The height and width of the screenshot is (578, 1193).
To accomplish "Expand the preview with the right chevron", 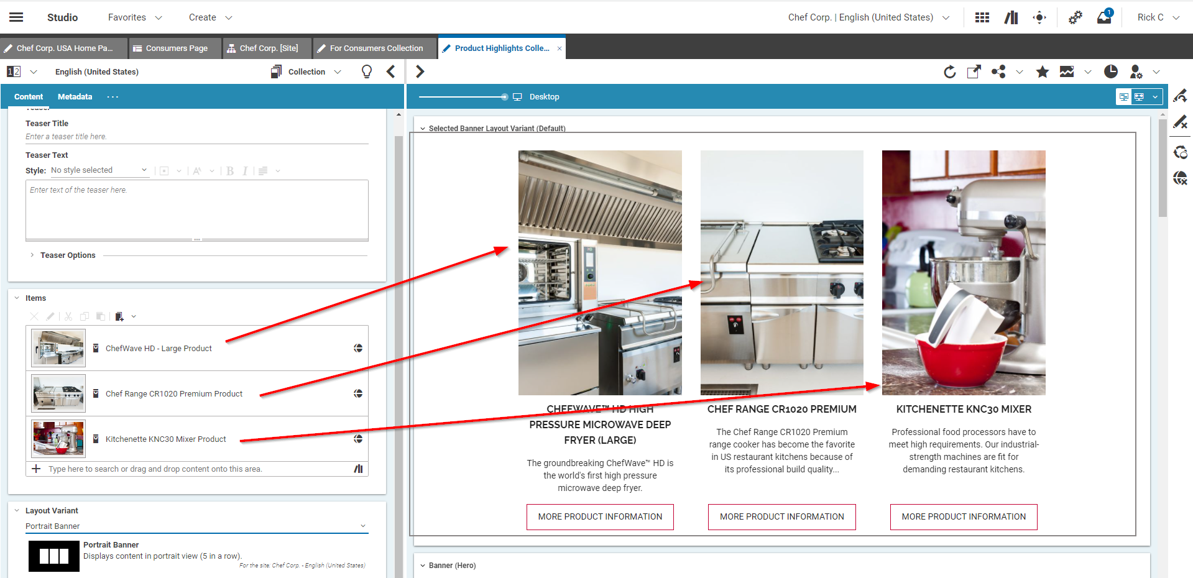I will [420, 72].
